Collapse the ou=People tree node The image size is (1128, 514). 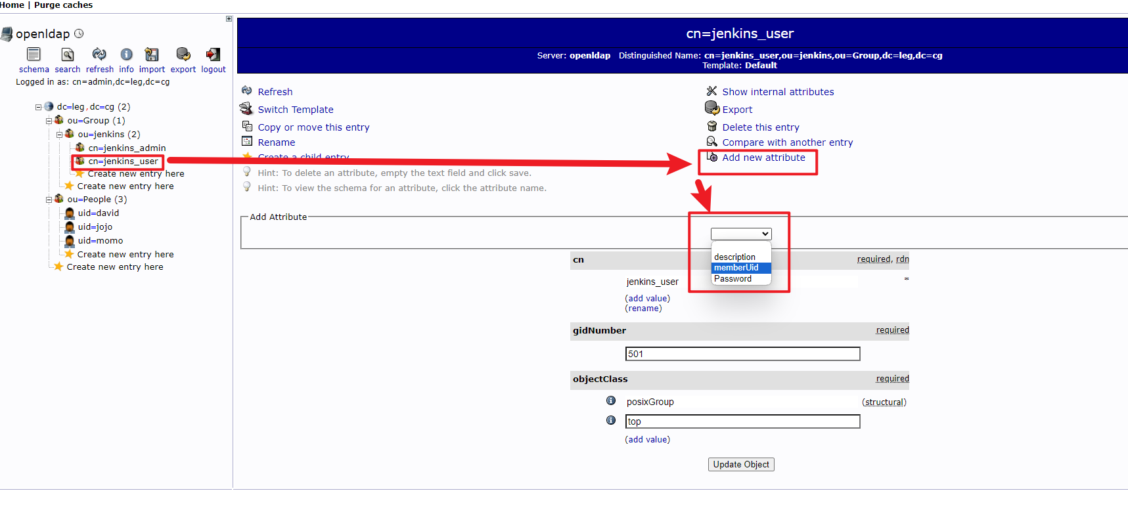click(49, 200)
